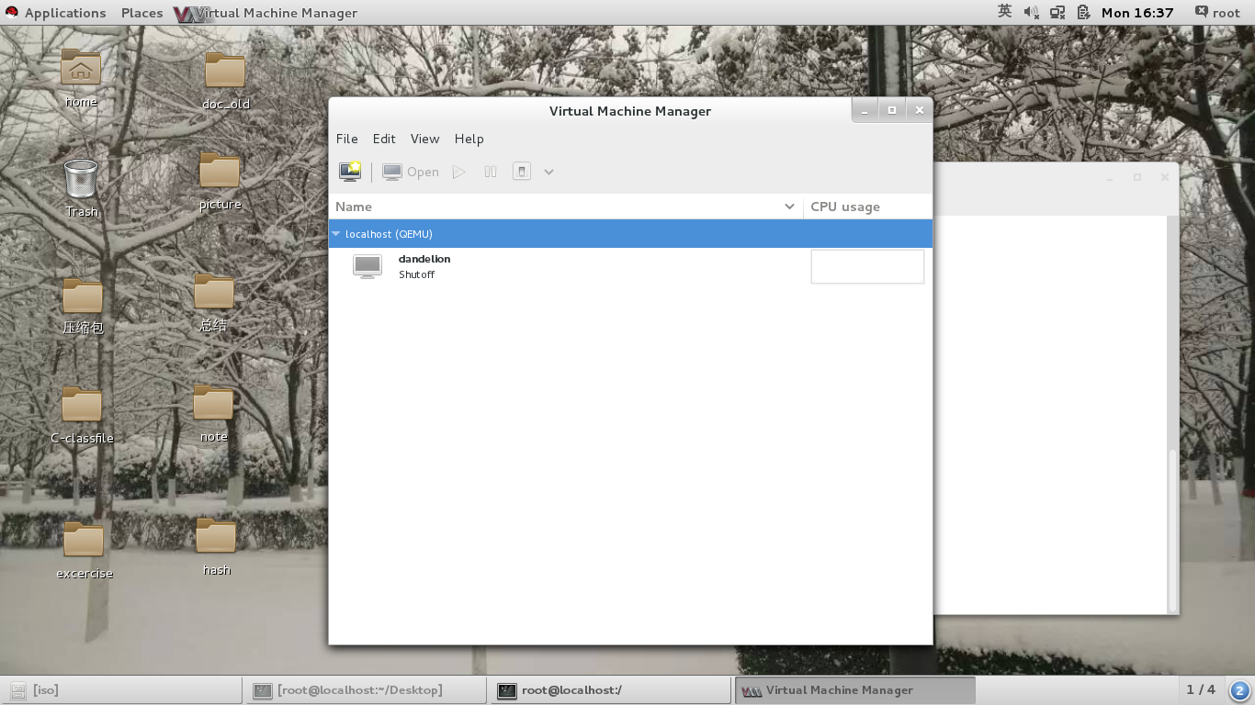This screenshot has width=1255, height=705.
Task: Click the clipboard tray icon beside the clock
Action: coord(1084,13)
